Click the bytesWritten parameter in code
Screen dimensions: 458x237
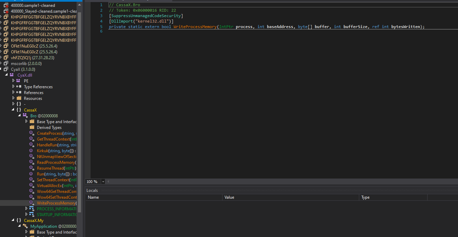click(406, 27)
